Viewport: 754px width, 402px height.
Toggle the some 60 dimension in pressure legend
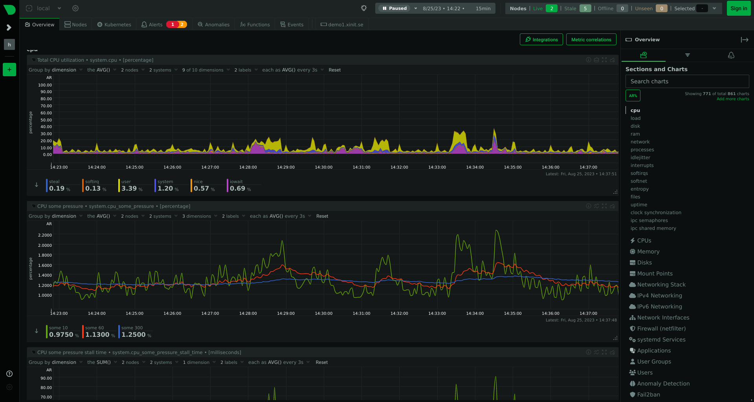[x=99, y=332]
